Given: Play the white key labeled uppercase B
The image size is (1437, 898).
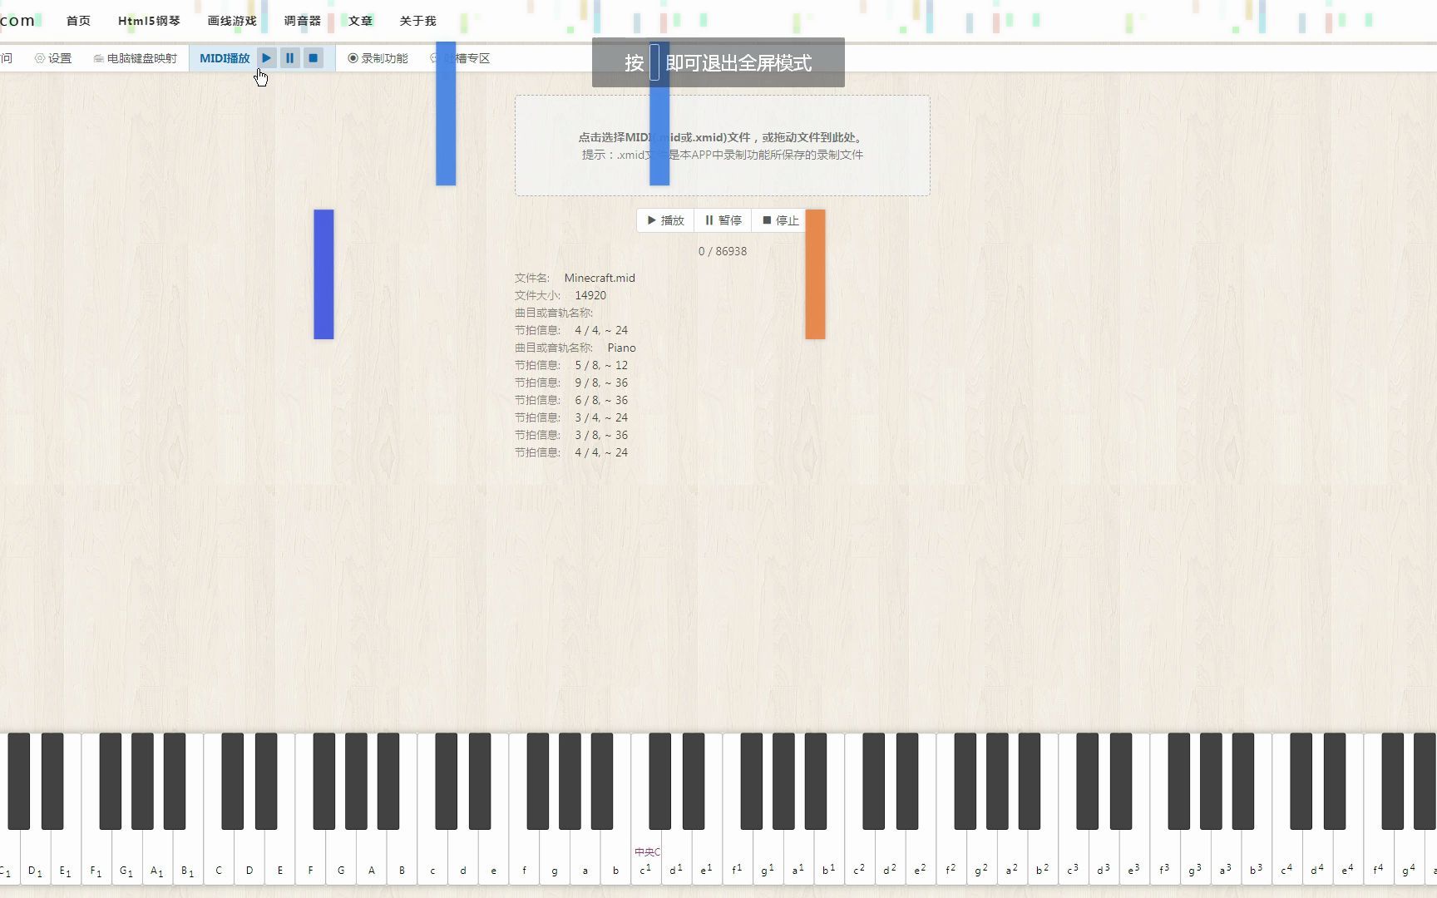Looking at the screenshot, I should click(x=402, y=856).
